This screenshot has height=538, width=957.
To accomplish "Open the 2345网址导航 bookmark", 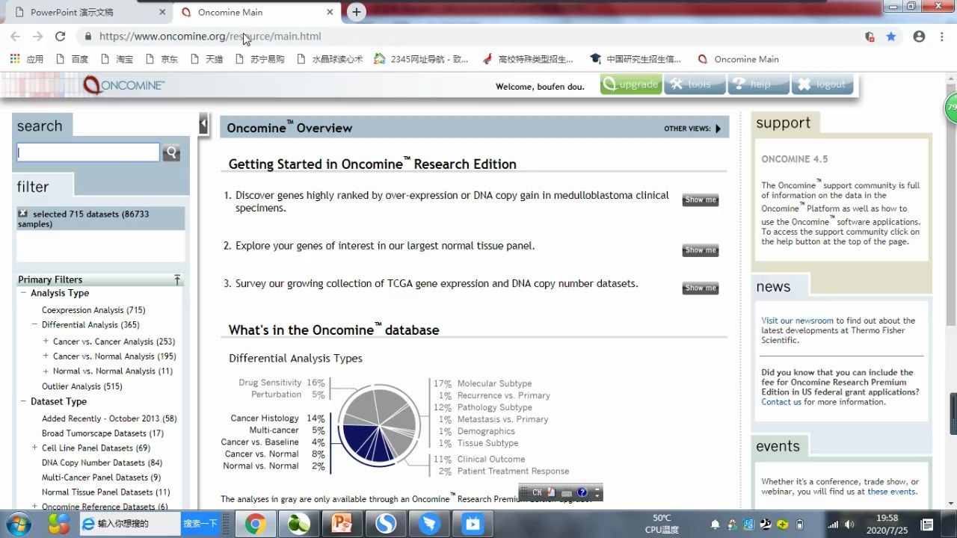I will click(421, 59).
